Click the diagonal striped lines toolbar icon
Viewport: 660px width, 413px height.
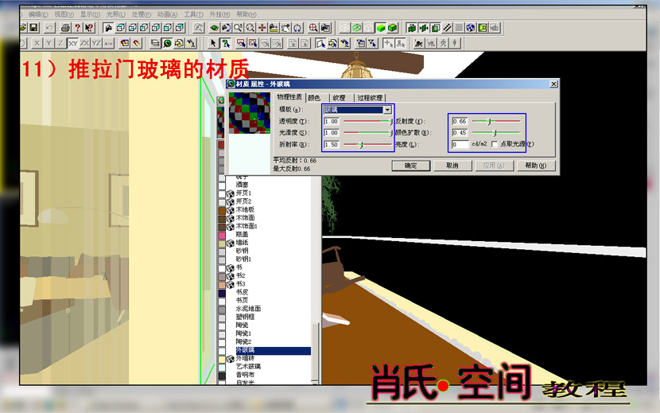(x=447, y=28)
